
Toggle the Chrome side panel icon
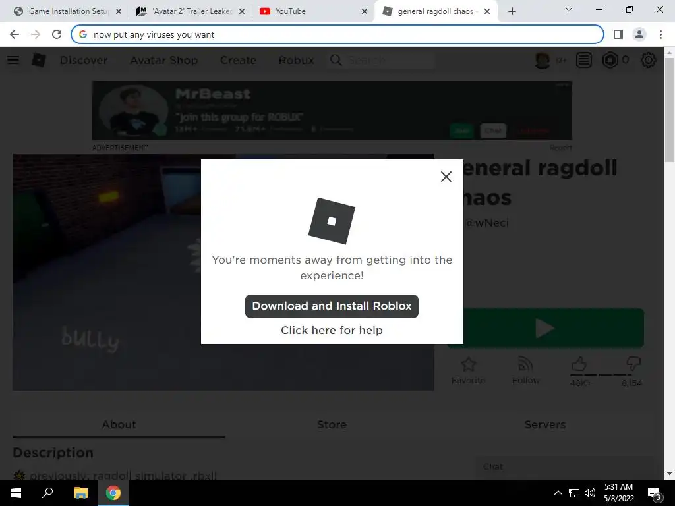tap(618, 34)
